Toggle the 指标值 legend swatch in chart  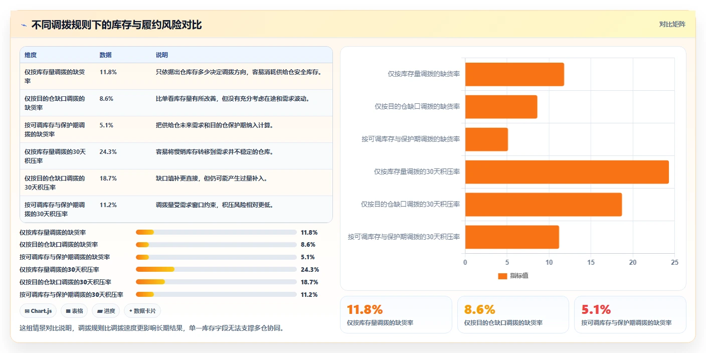click(502, 276)
